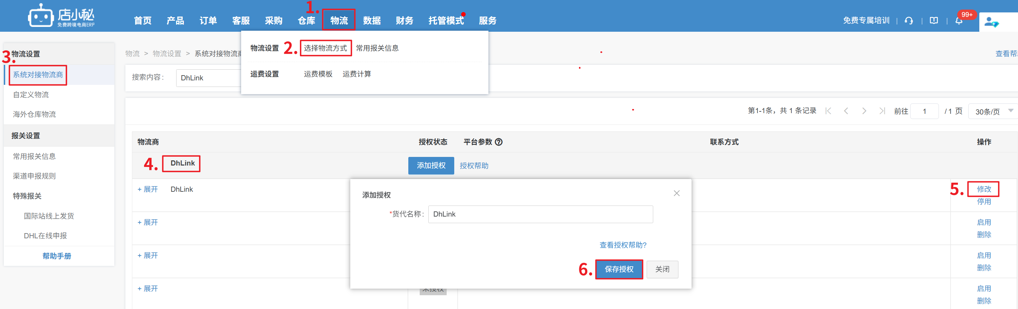
Task: Open the notifications bell icon
Action: pyautogui.click(x=959, y=21)
